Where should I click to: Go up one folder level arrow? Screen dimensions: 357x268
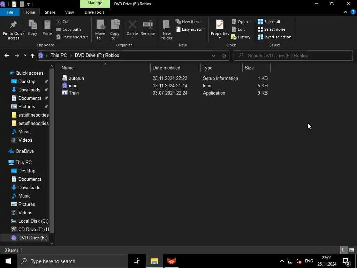pyautogui.click(x=32, y=55)
